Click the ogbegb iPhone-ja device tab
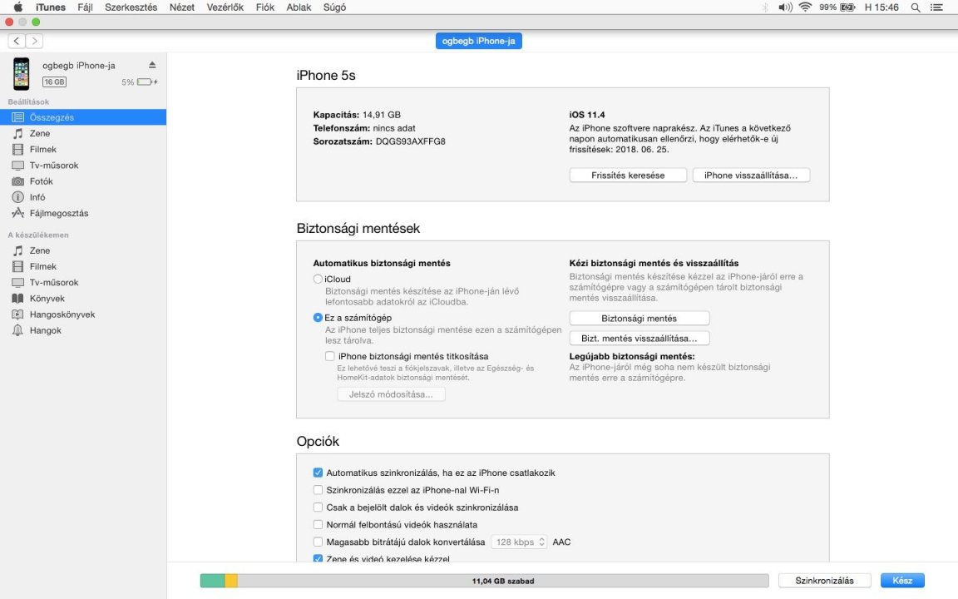The width and height of the screenshot is (958, 599). pos(478,41)
